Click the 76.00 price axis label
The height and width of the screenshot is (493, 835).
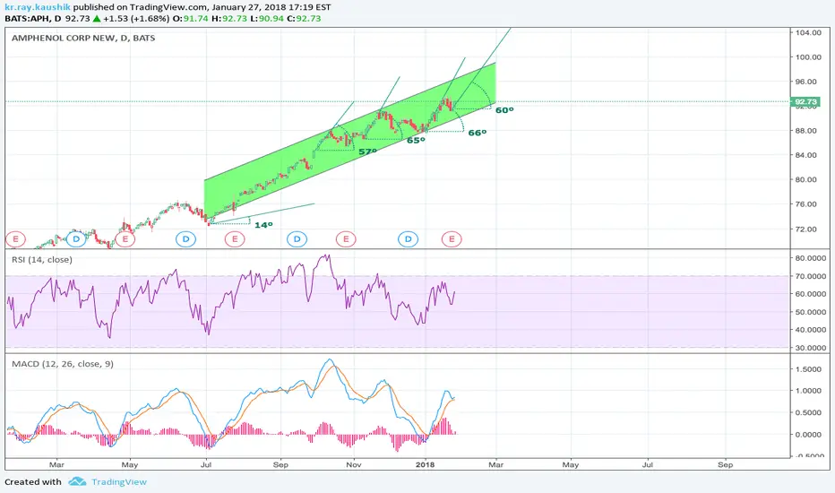click(808, 204)
